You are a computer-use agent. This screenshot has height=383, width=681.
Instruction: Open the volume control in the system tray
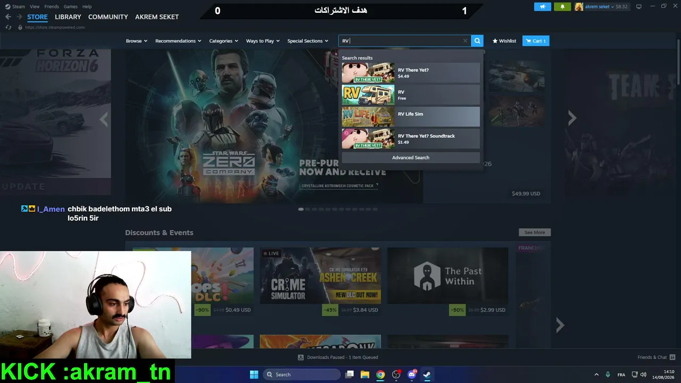point(645,374)
